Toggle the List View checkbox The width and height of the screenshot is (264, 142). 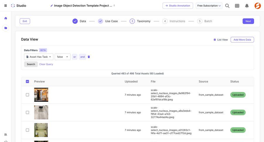coord(215,40)
